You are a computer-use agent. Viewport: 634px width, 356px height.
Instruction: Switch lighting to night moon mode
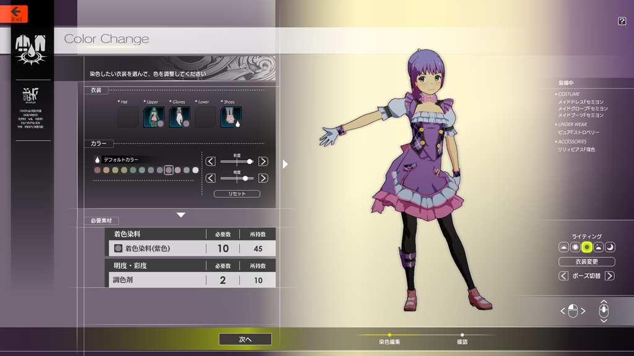pyautogui.click(x=610, y=247)
